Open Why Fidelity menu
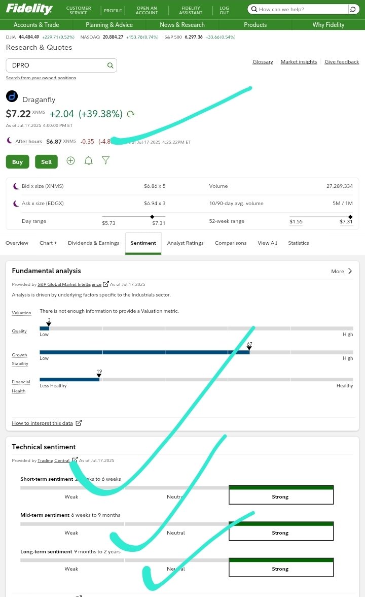 [328, 25]
